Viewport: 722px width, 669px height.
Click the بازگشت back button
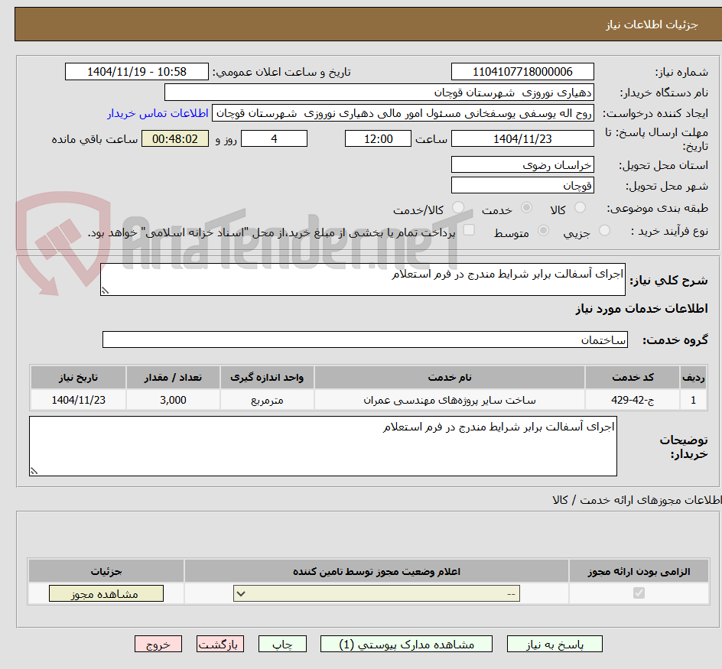pyautogui.click(x=220, y=644)
